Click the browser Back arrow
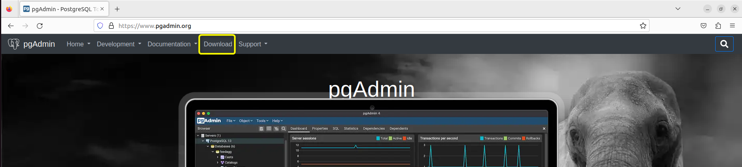The height and width of the screenshot is (167, 742). coord(11,26)
